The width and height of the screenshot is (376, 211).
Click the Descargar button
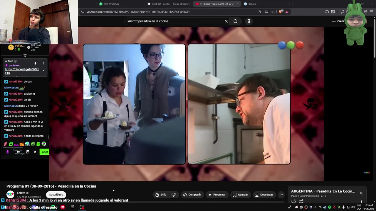264,195
